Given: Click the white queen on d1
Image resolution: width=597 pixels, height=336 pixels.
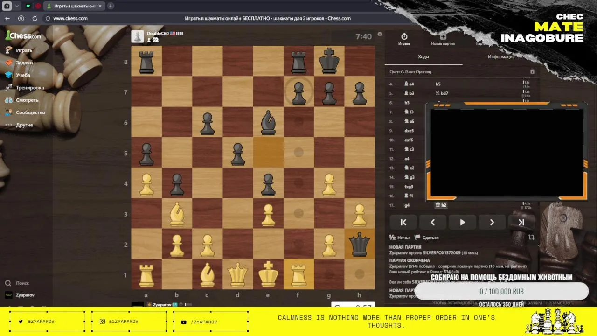Looking at the screenshot, I should click(x=238, y=274).
